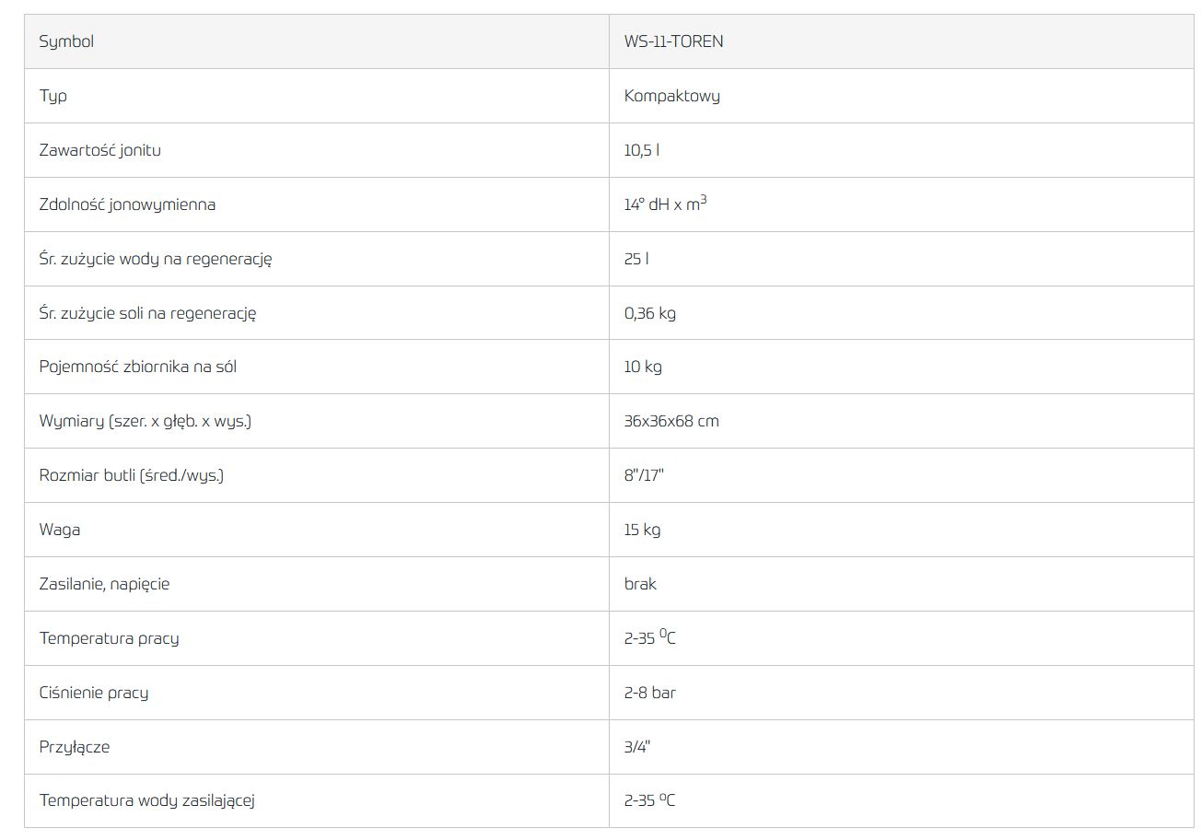Click the Symbol label cell
1201x840 pixels.
[x=317, y=41]
